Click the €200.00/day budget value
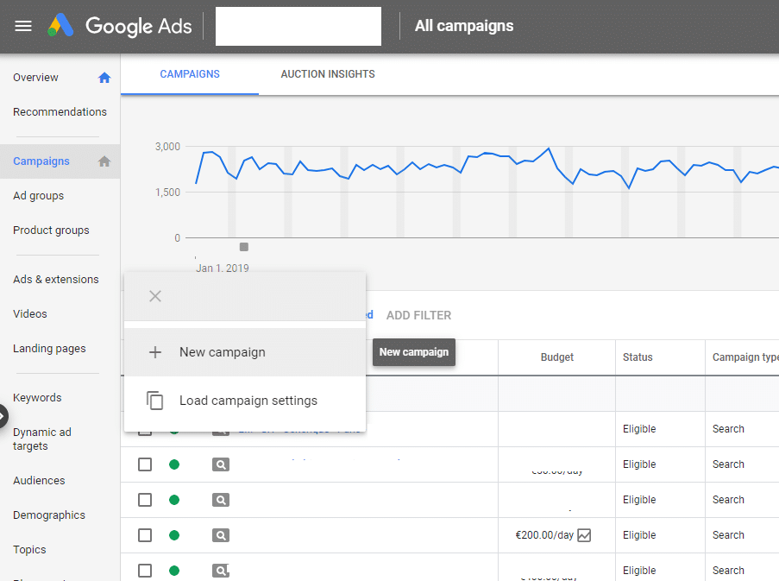Image resolution: width=779 pixels, height=581 pixels. [544, 535]
